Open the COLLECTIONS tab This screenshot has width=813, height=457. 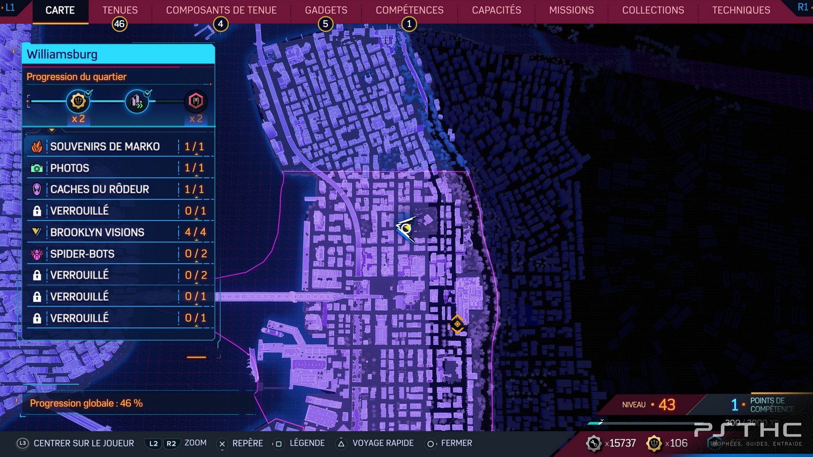(653, 10)
